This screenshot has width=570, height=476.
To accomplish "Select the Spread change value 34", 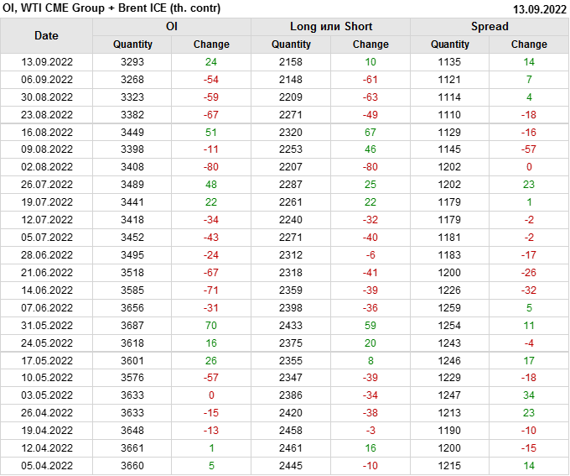I will pyautogui.click(x=529, y=395).
